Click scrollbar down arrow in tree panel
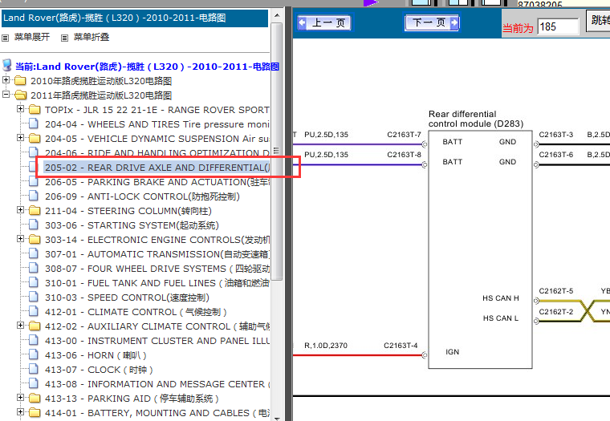This screenshot has height=421, width=610. click(277, 418)
